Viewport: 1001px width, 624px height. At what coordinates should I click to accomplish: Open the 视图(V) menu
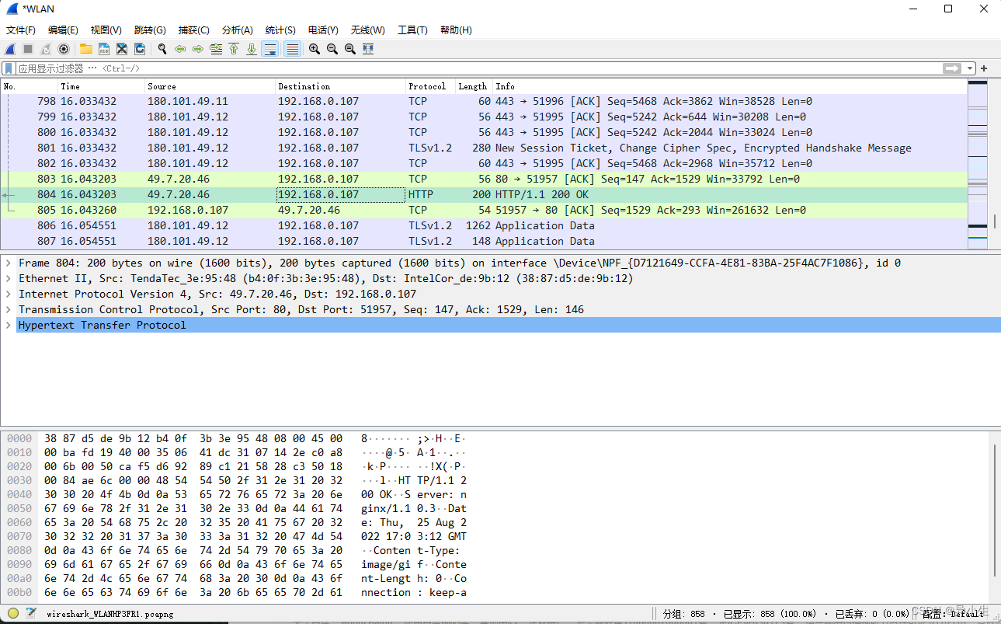pyautogui.click(x=106, y=30)
